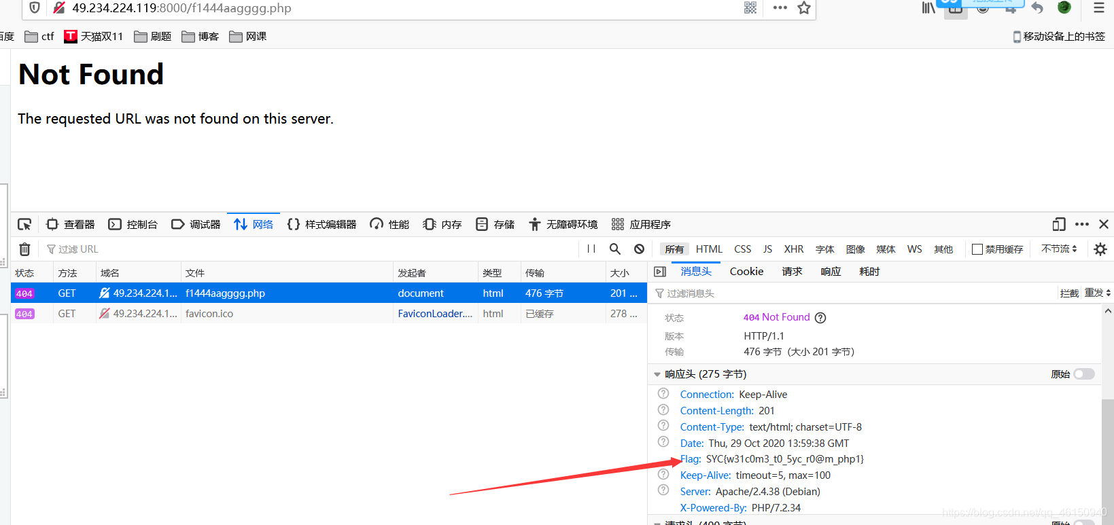
Task: Sort by the 传输 column header
Action: pos(563,273)
